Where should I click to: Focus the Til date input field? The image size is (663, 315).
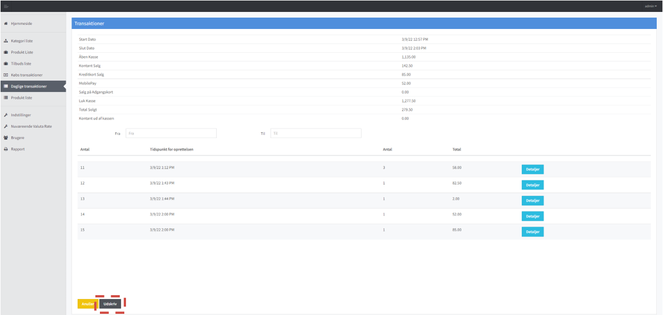[x=316, y=133]
